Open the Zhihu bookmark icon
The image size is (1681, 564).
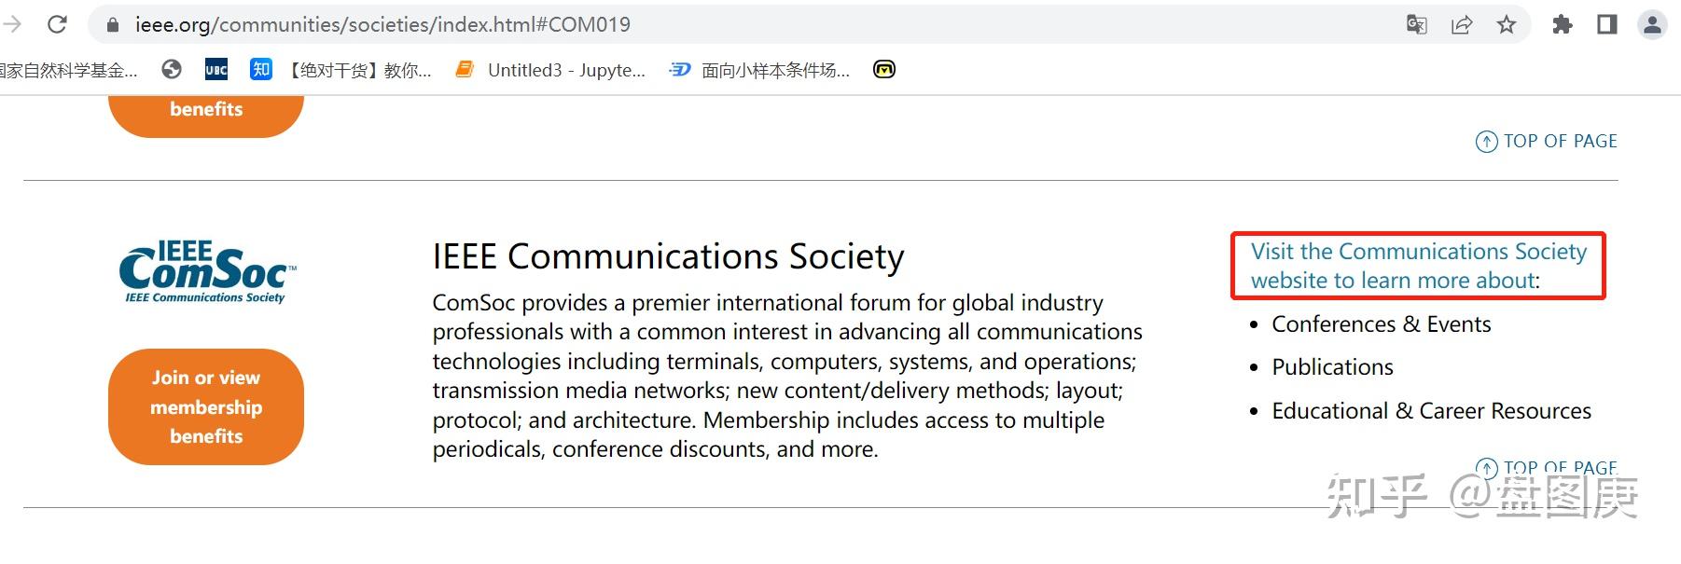[x=260, y=69]
